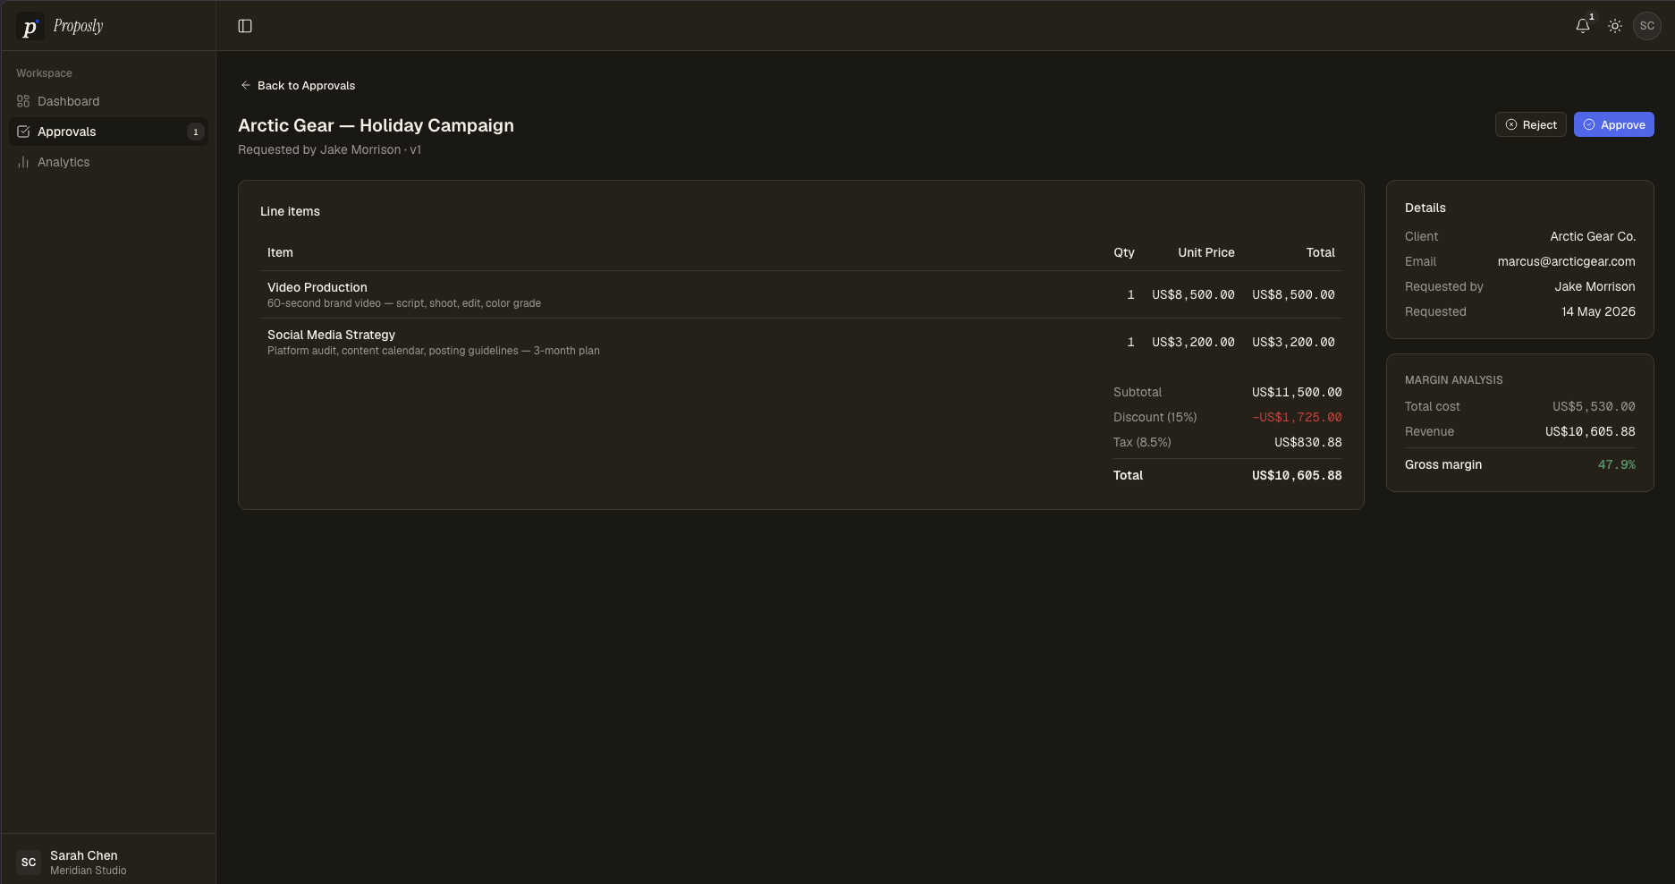
Task: Go to Analytics section
Action: 108,162
